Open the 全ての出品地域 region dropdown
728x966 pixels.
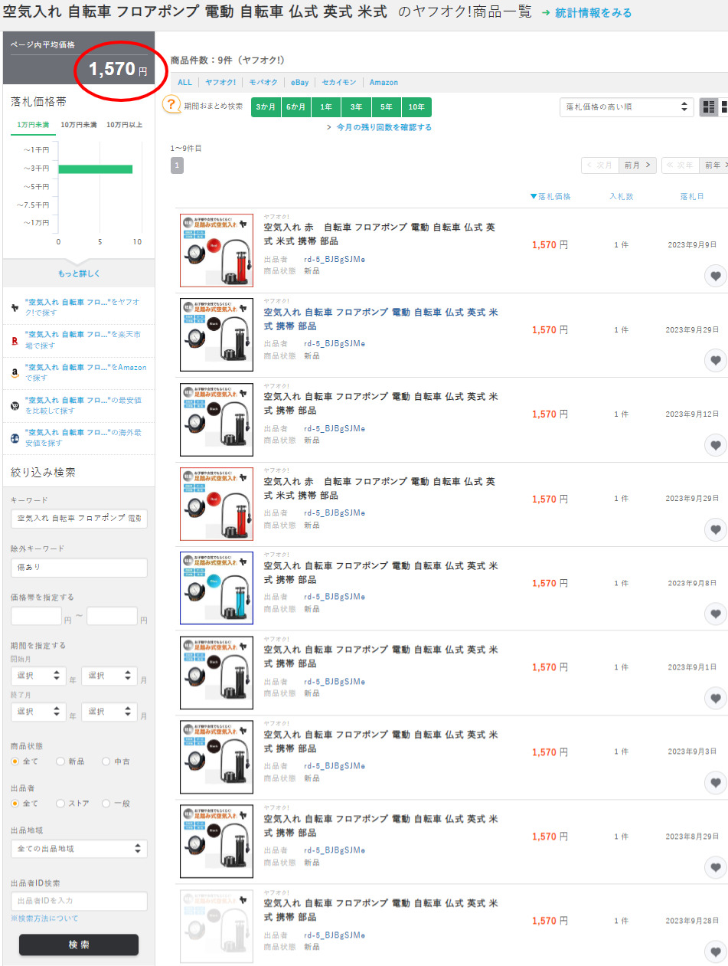click(x=79, y=849)
